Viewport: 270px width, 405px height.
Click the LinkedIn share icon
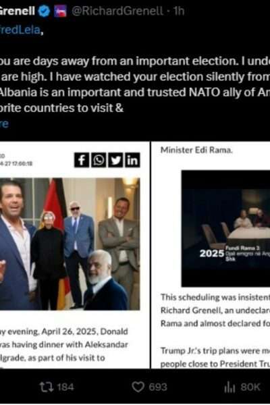coord(132,160)
